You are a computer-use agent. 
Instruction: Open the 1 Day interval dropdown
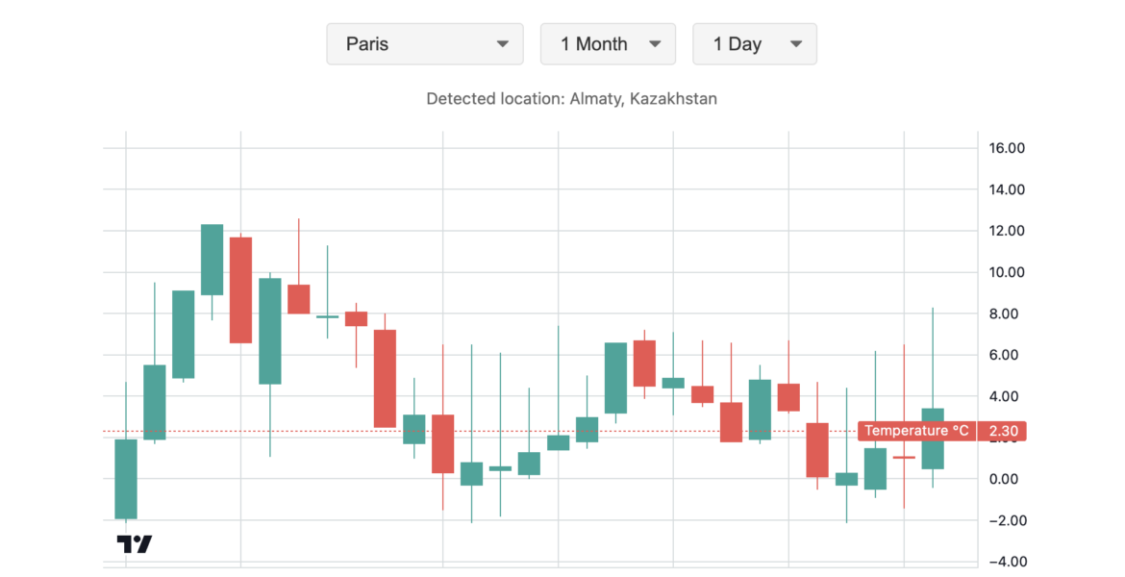click(x=754, y=44)
